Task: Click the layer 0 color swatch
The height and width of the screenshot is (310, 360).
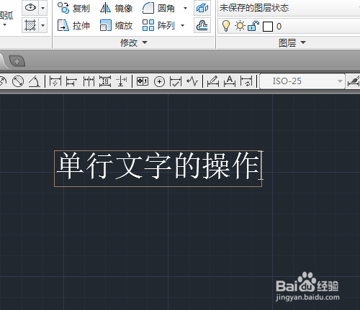Action: click(268, 27)
